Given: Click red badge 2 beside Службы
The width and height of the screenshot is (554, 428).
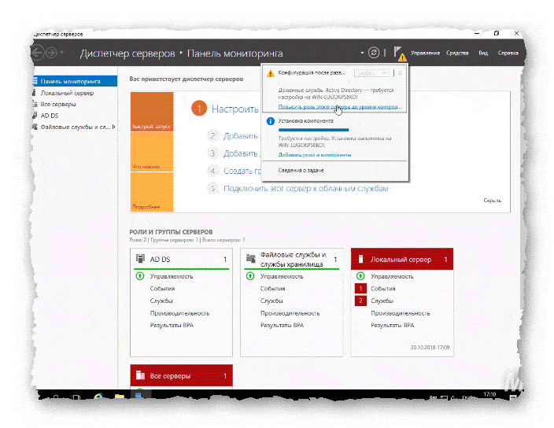Looking at the screenshot, I should click(x=360, y=301).
